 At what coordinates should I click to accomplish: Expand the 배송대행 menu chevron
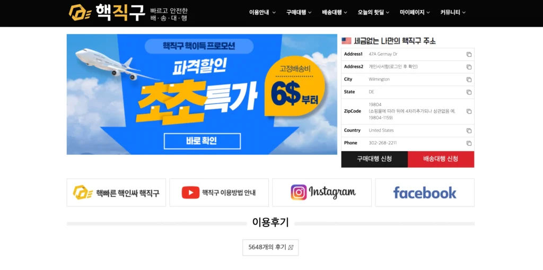pos(345,13)
